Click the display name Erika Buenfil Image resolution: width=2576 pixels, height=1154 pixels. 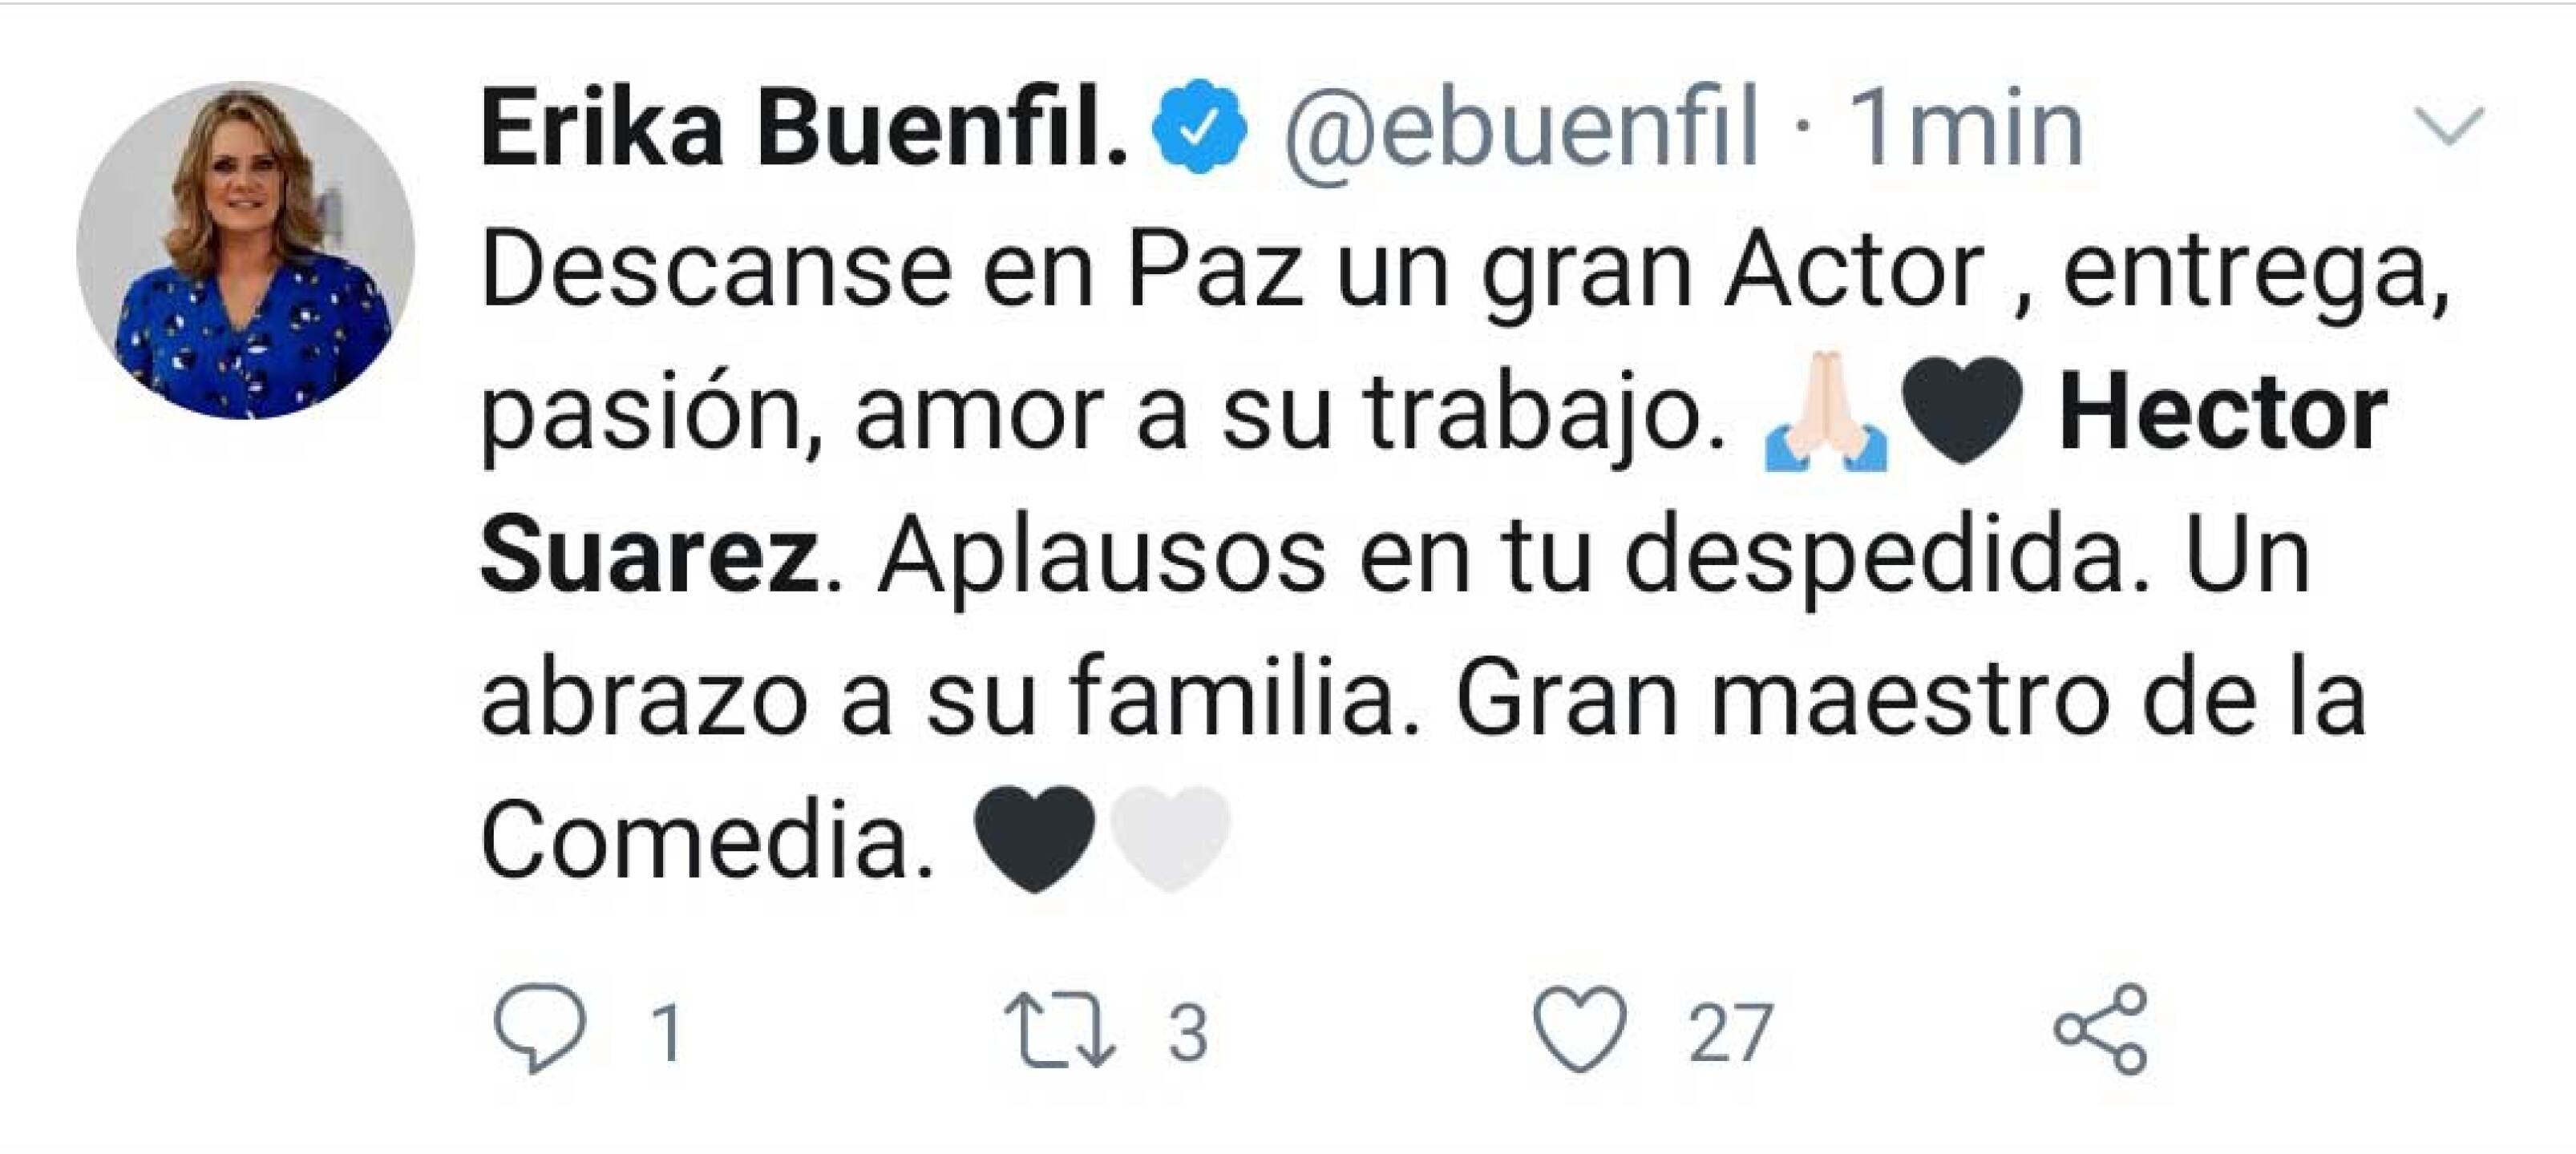[x=803, y=130]
